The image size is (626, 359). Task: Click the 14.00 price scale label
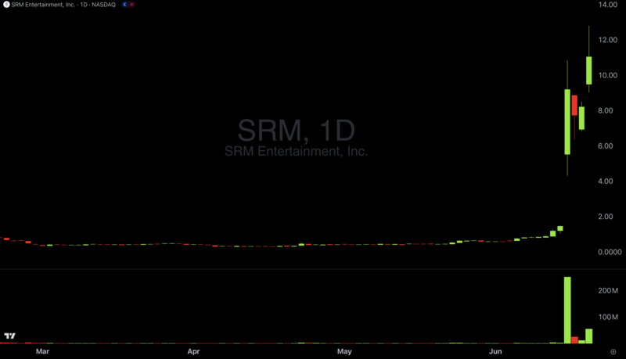pos(609,5)
